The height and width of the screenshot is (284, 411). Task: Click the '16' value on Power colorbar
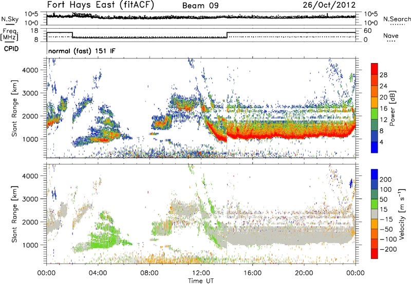(383, 108)
